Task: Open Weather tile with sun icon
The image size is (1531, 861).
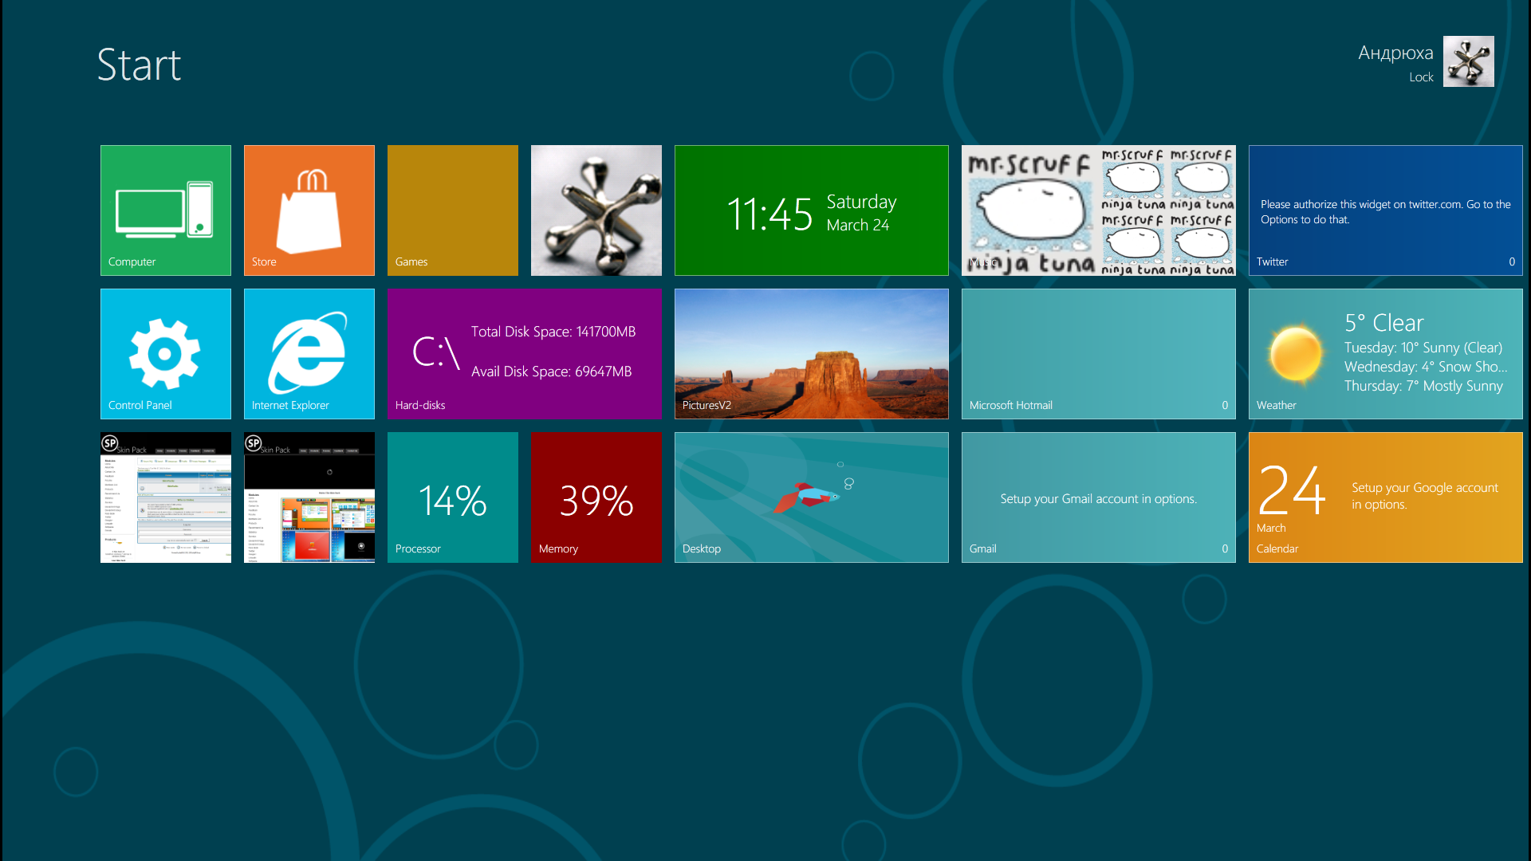Action: (1385, 353)
